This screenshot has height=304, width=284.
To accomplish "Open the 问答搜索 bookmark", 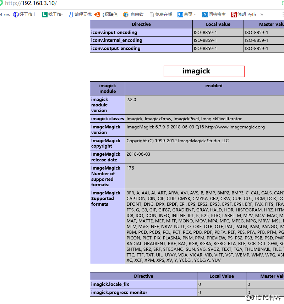I will tap(214, 15).
